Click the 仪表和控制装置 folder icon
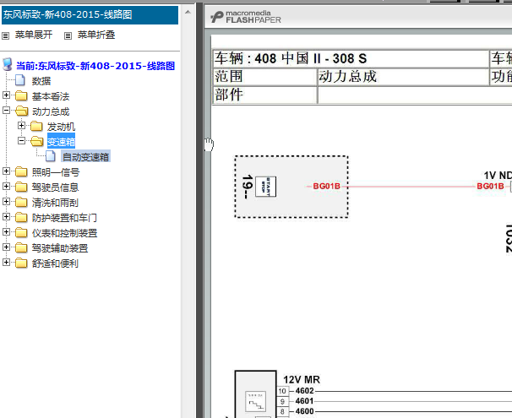Screen dimensions: 512x418 (21, 232)
